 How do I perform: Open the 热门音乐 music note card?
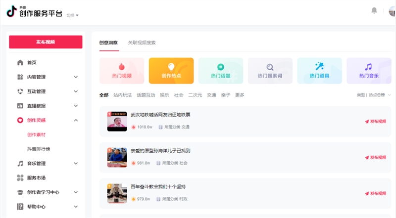369,71
